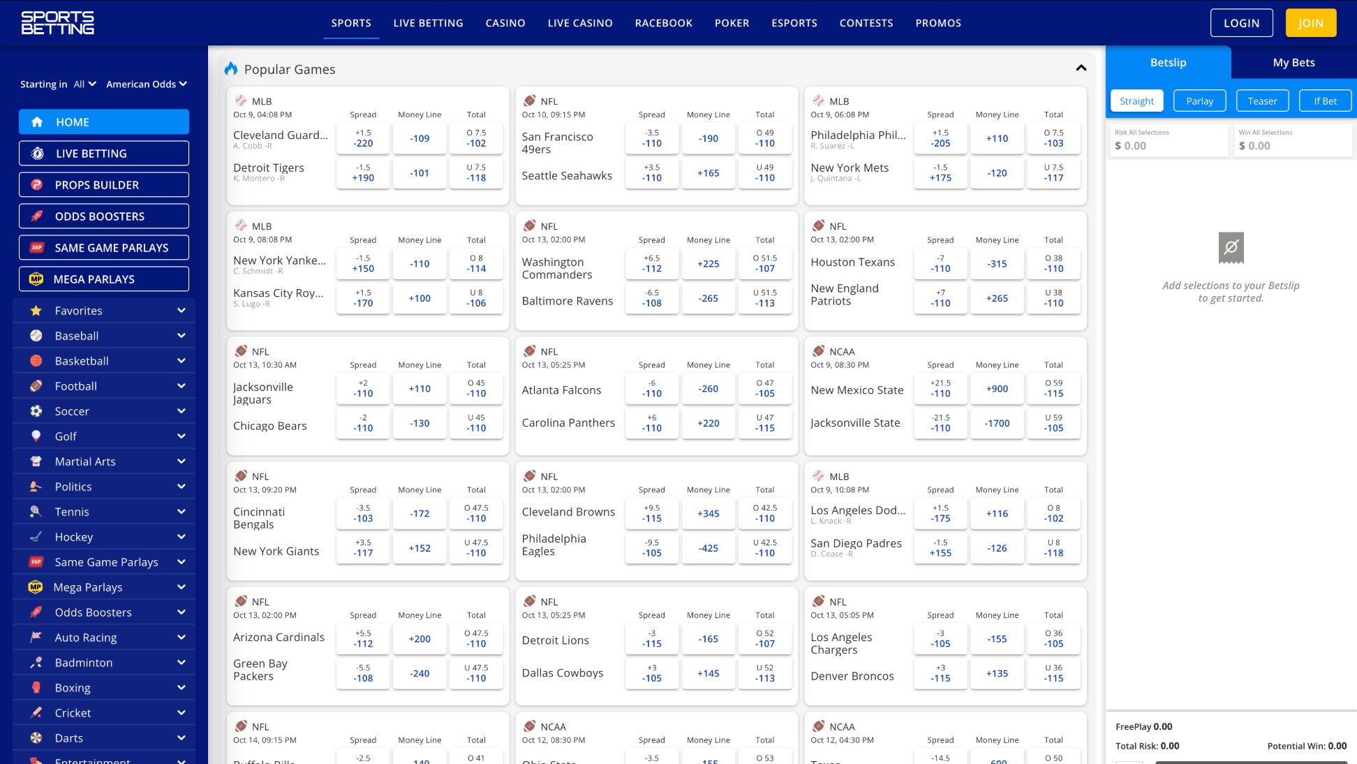Switch to the Betslip tab
Image resolution: width=1357 pixels, height=764 pixels.
point(1169,62)
